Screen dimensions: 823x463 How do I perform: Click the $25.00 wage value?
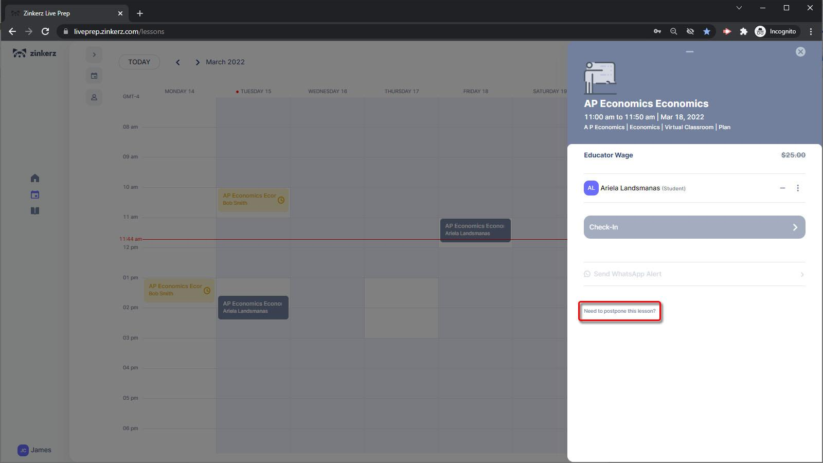point(793,155)
